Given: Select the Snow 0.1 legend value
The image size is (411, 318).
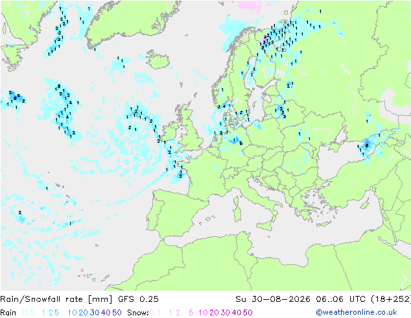Looking at the screenshot, I should (155, 313).
